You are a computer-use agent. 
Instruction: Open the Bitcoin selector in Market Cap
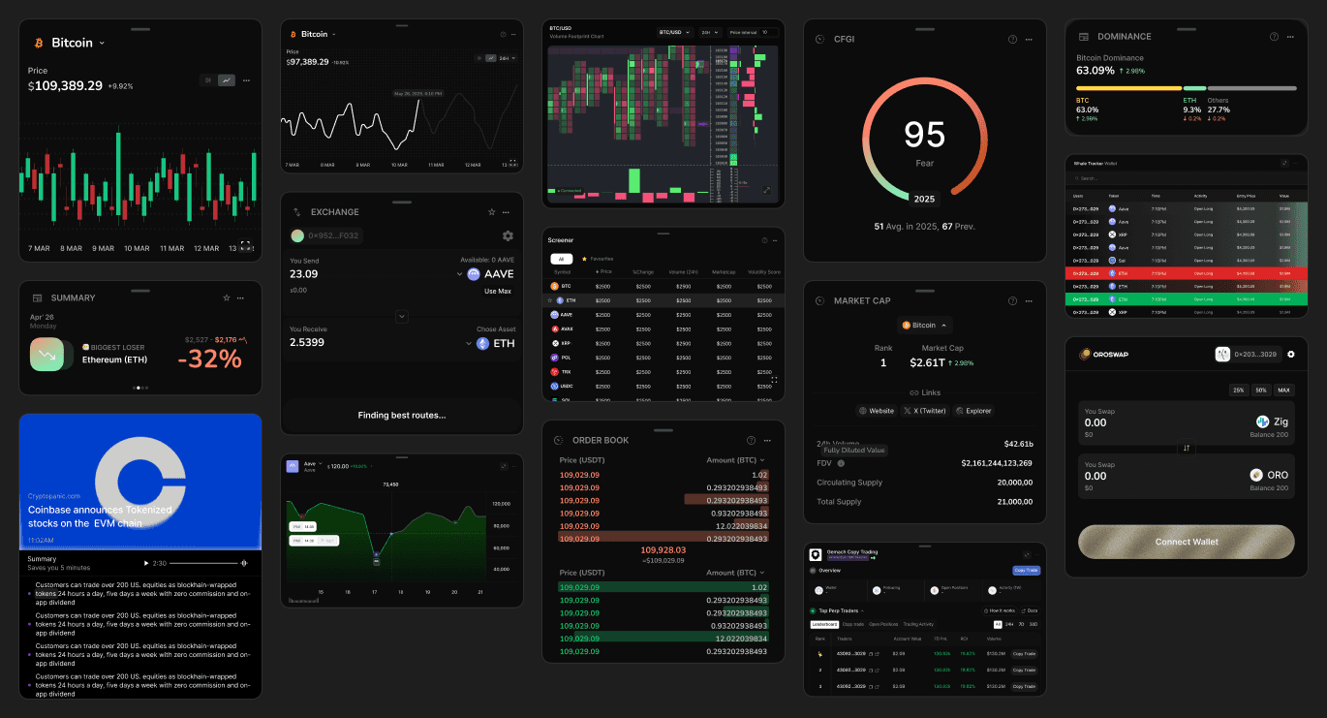tap(925, 326)
